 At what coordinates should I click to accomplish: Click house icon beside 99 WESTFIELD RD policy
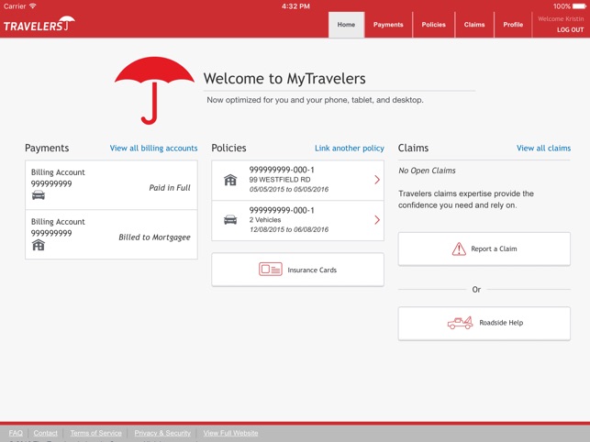[x=230, y=180]
